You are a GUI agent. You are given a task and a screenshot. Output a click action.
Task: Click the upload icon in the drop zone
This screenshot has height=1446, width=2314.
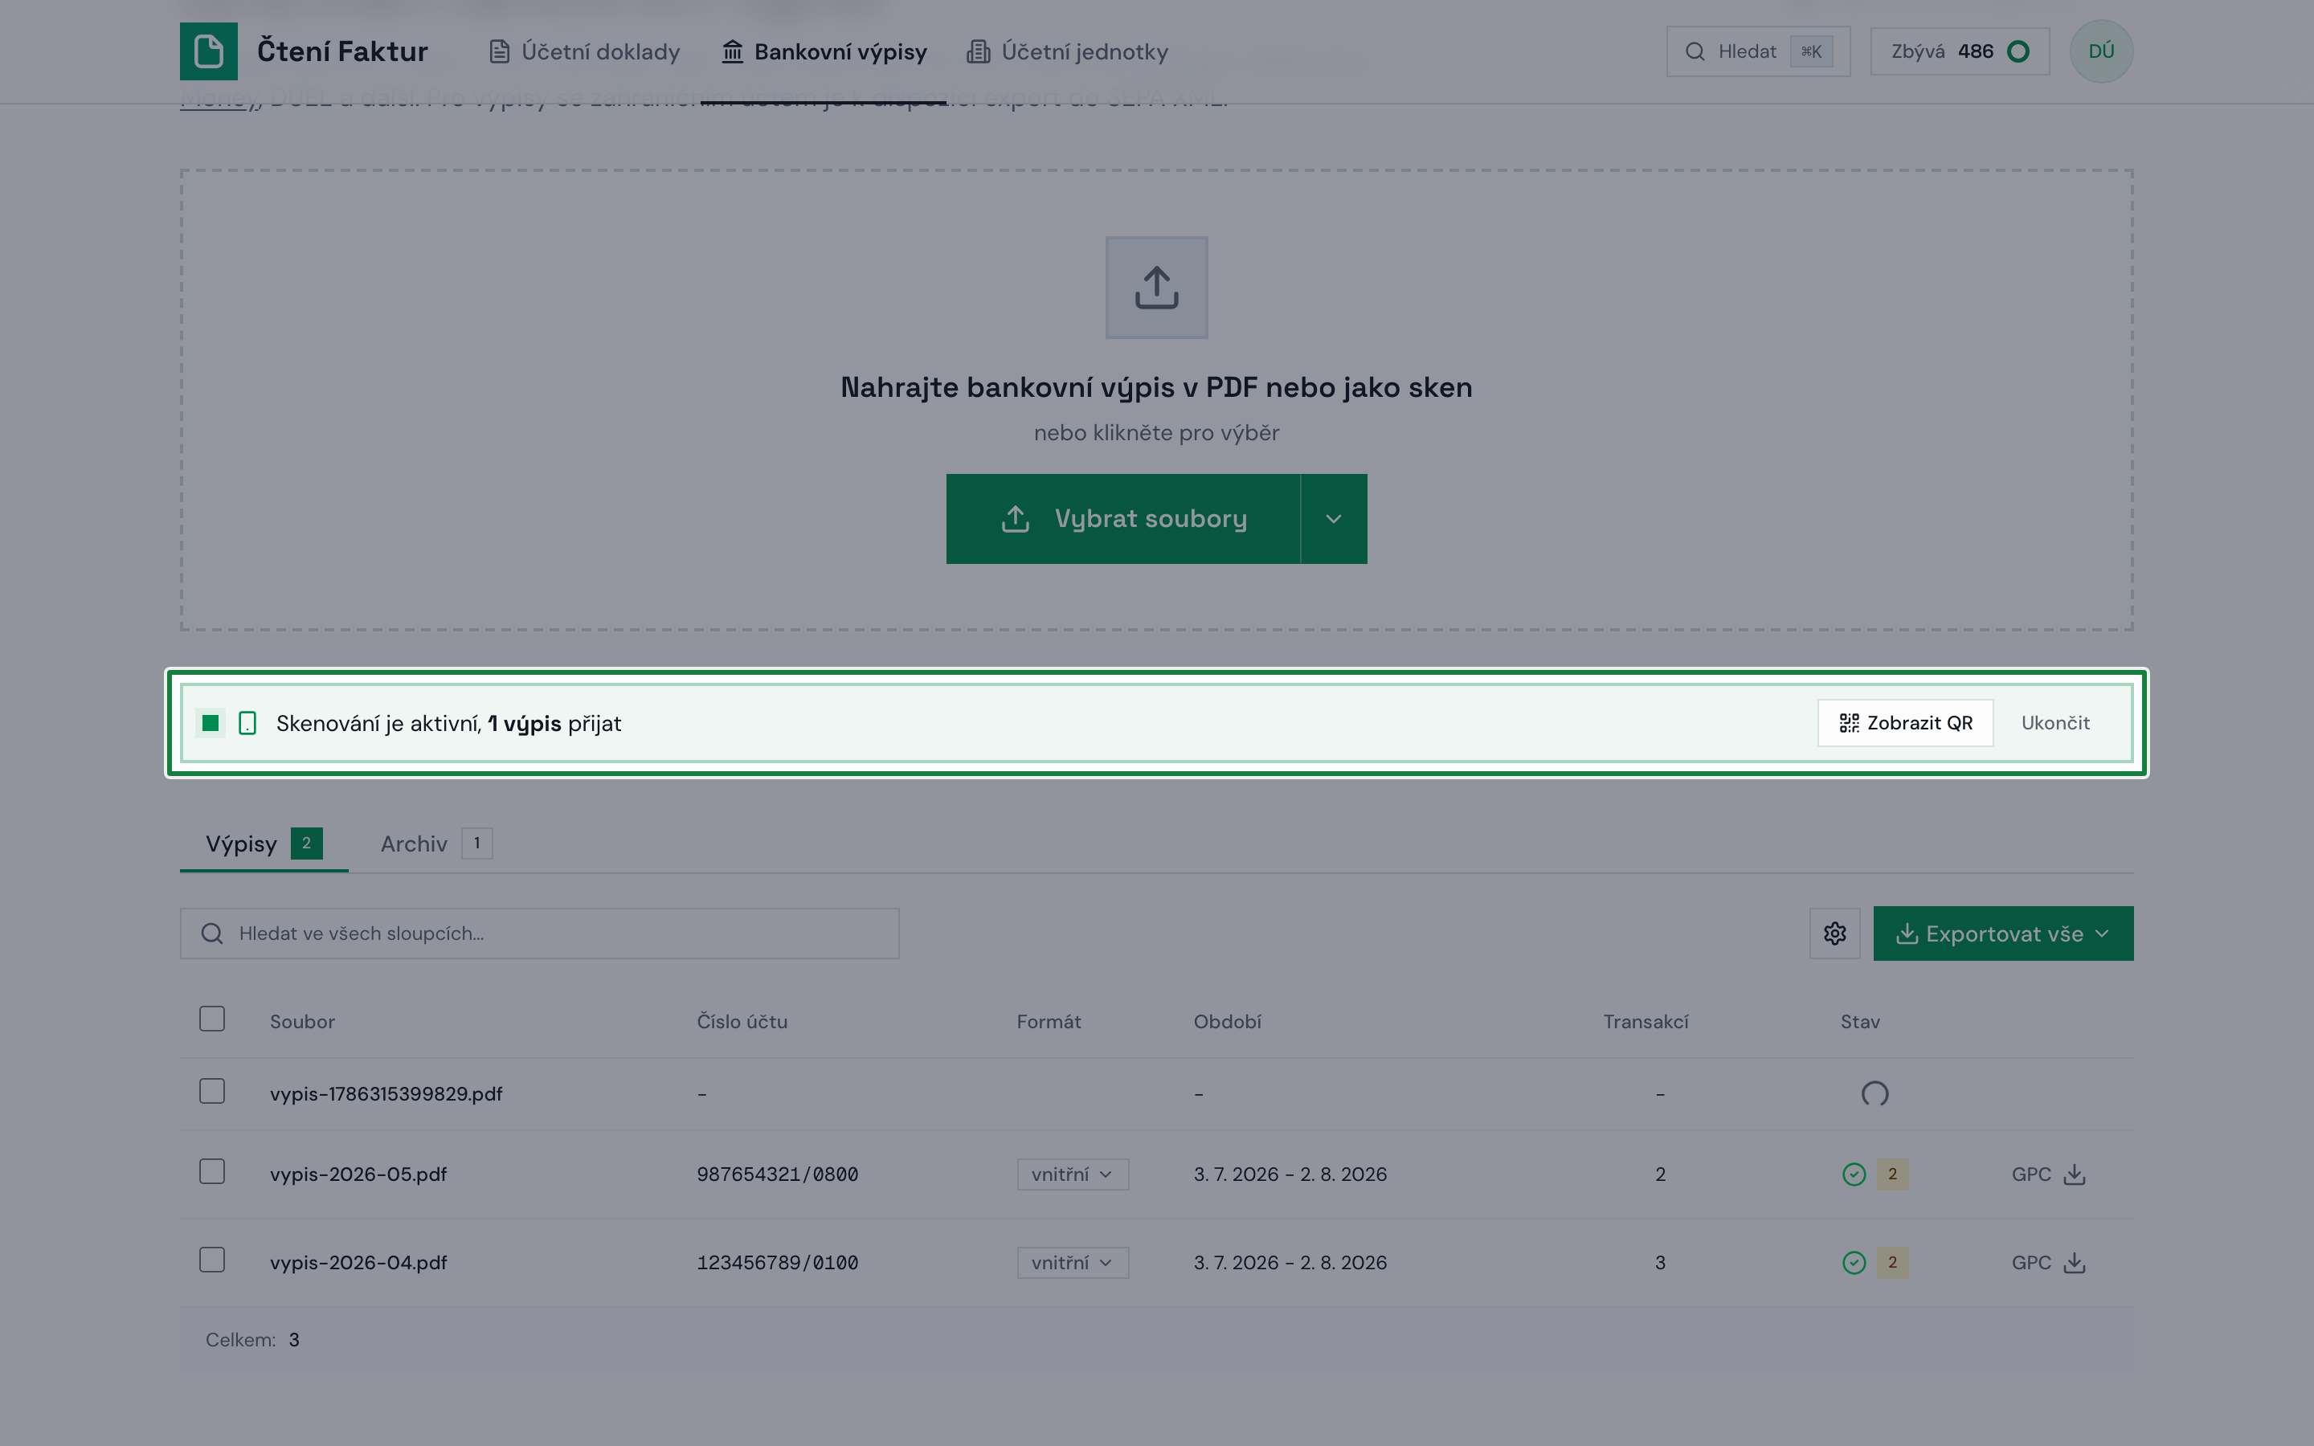(x=1157, y=288)
